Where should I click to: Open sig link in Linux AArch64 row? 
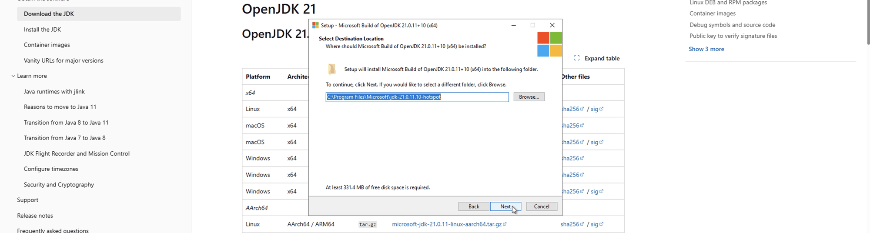pyautogui.click(x=597, y=224)
